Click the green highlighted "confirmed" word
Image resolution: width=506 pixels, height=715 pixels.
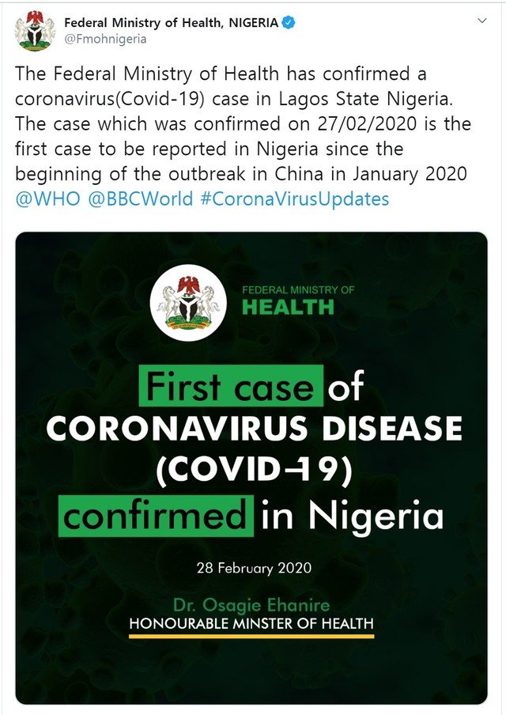[x=156, y=516]
